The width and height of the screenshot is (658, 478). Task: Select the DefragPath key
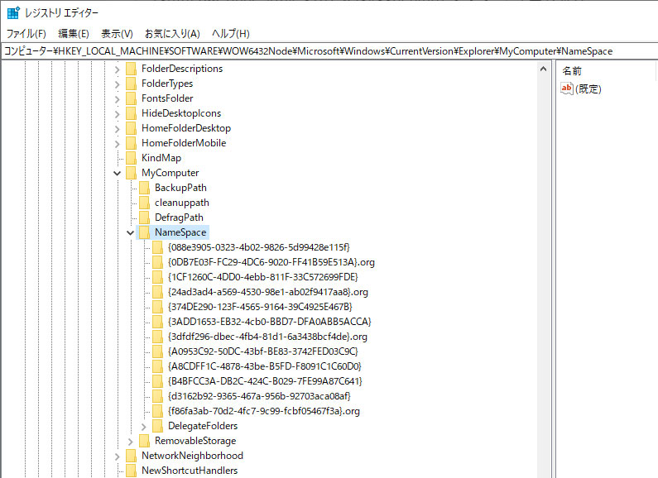coord(179,217)
